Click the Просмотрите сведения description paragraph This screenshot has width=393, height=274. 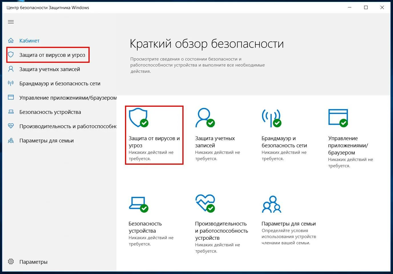[x=197, y=65]
